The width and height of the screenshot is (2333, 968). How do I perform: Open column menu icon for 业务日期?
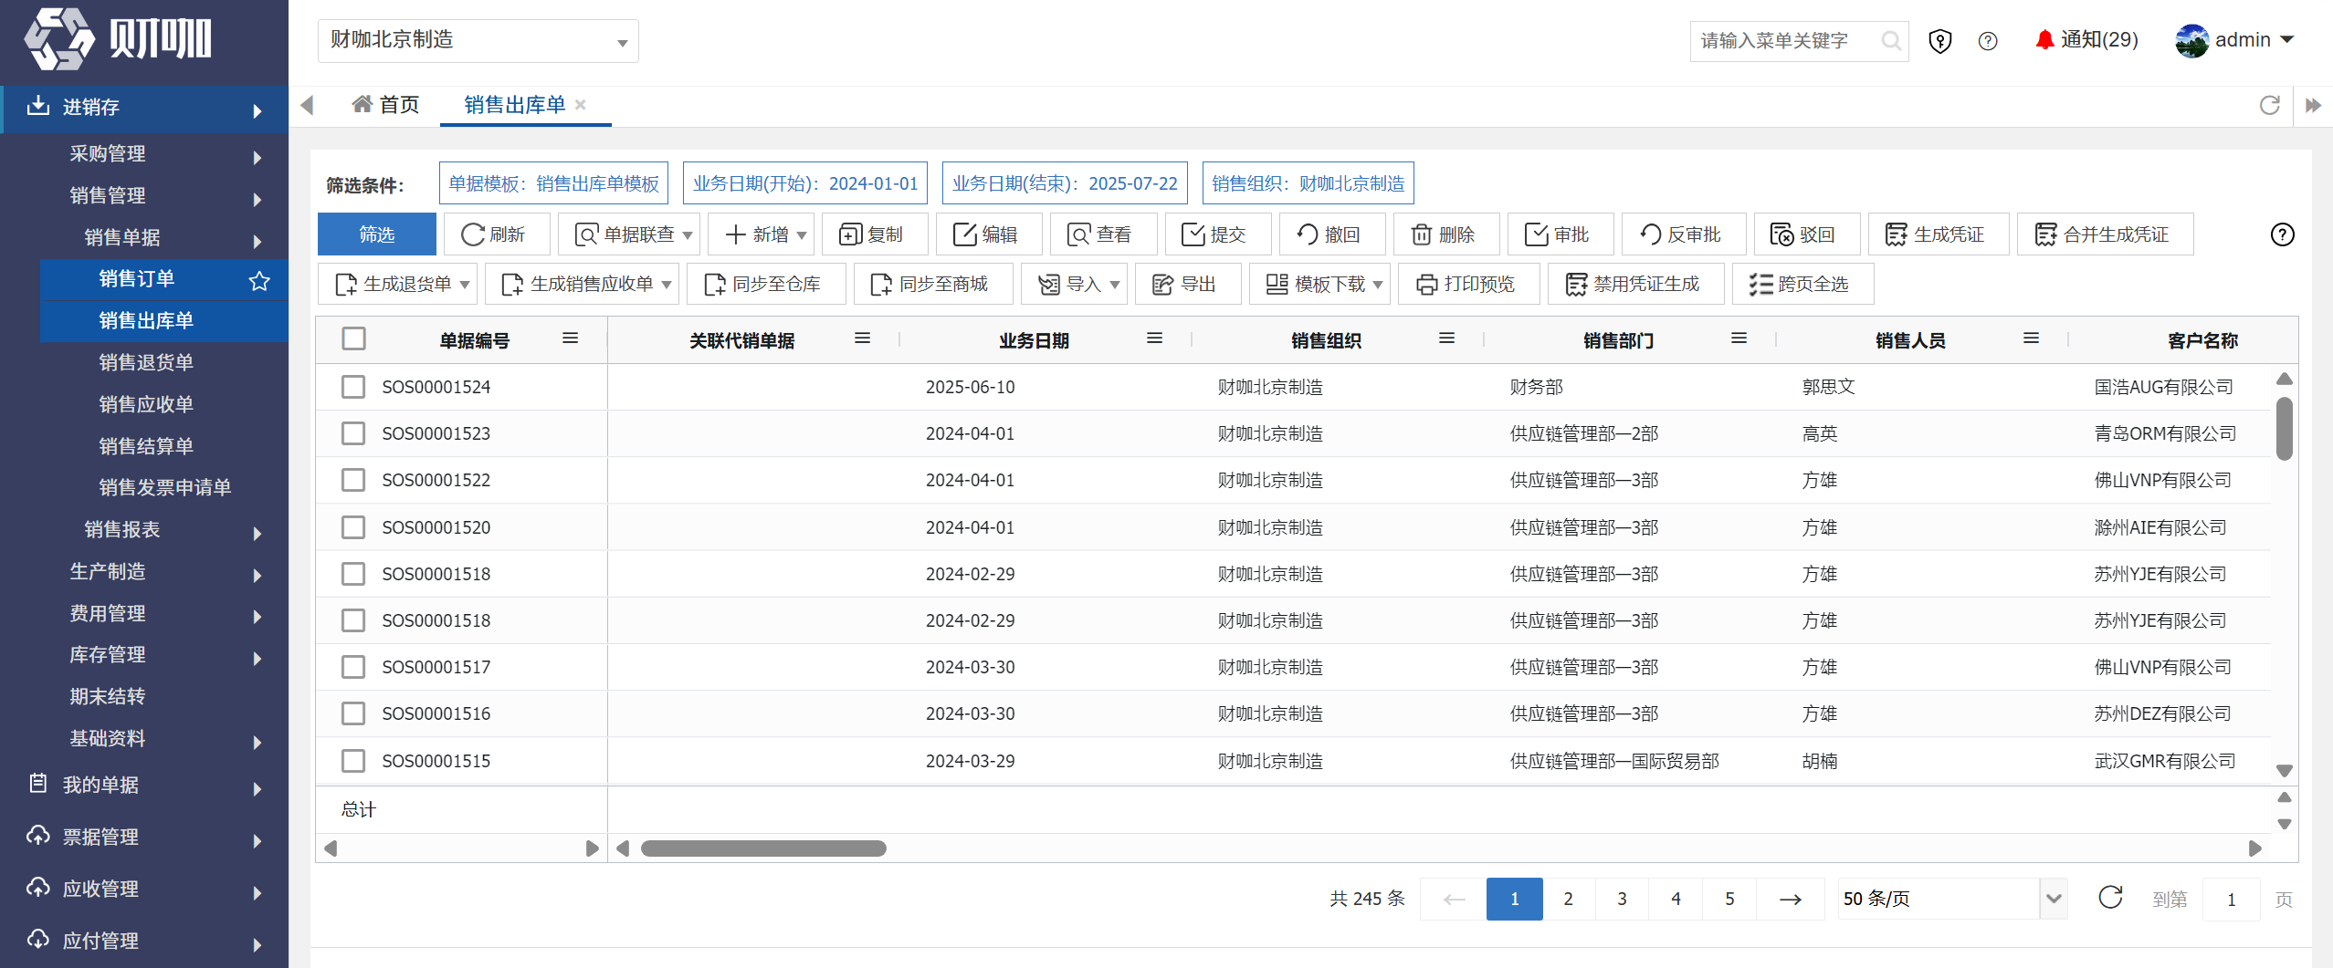pos(1154,338)
